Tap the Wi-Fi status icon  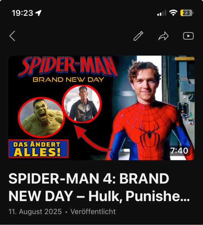tap(173, 13)
